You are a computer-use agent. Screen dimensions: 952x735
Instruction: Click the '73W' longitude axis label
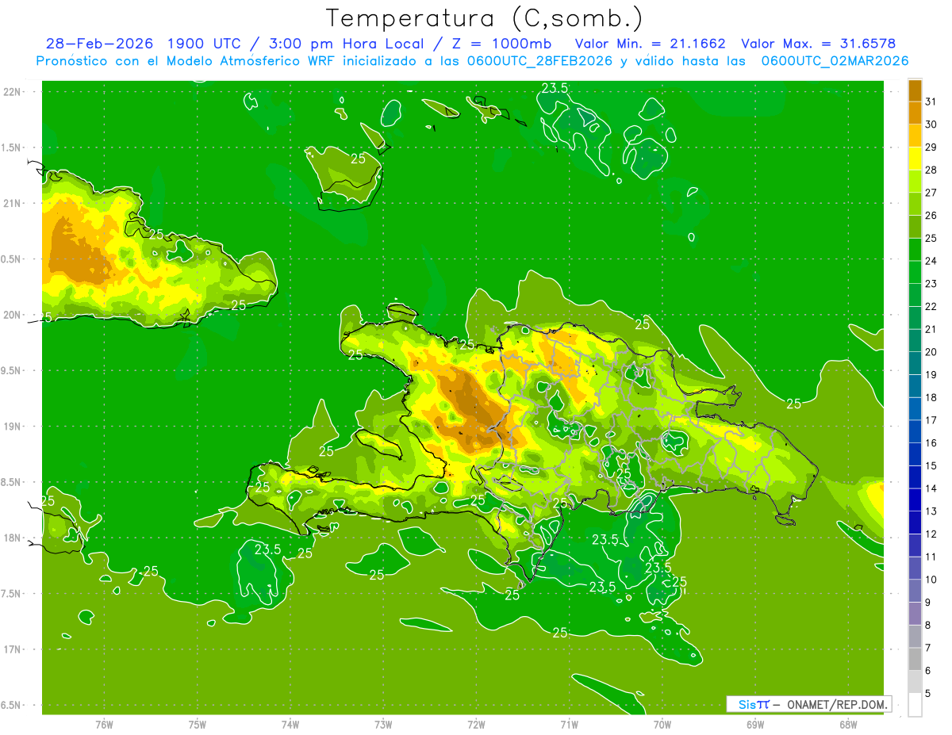(x=383, y=725)
